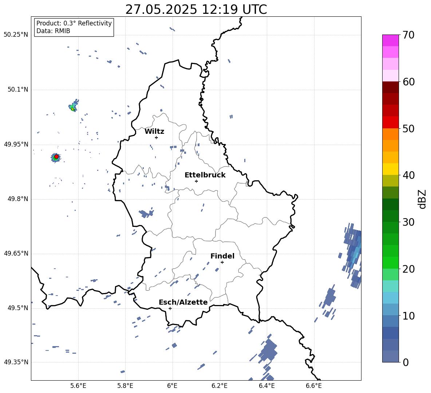Select the Ettelbruck city label
431x393 pixels.
tap(205, 175)
